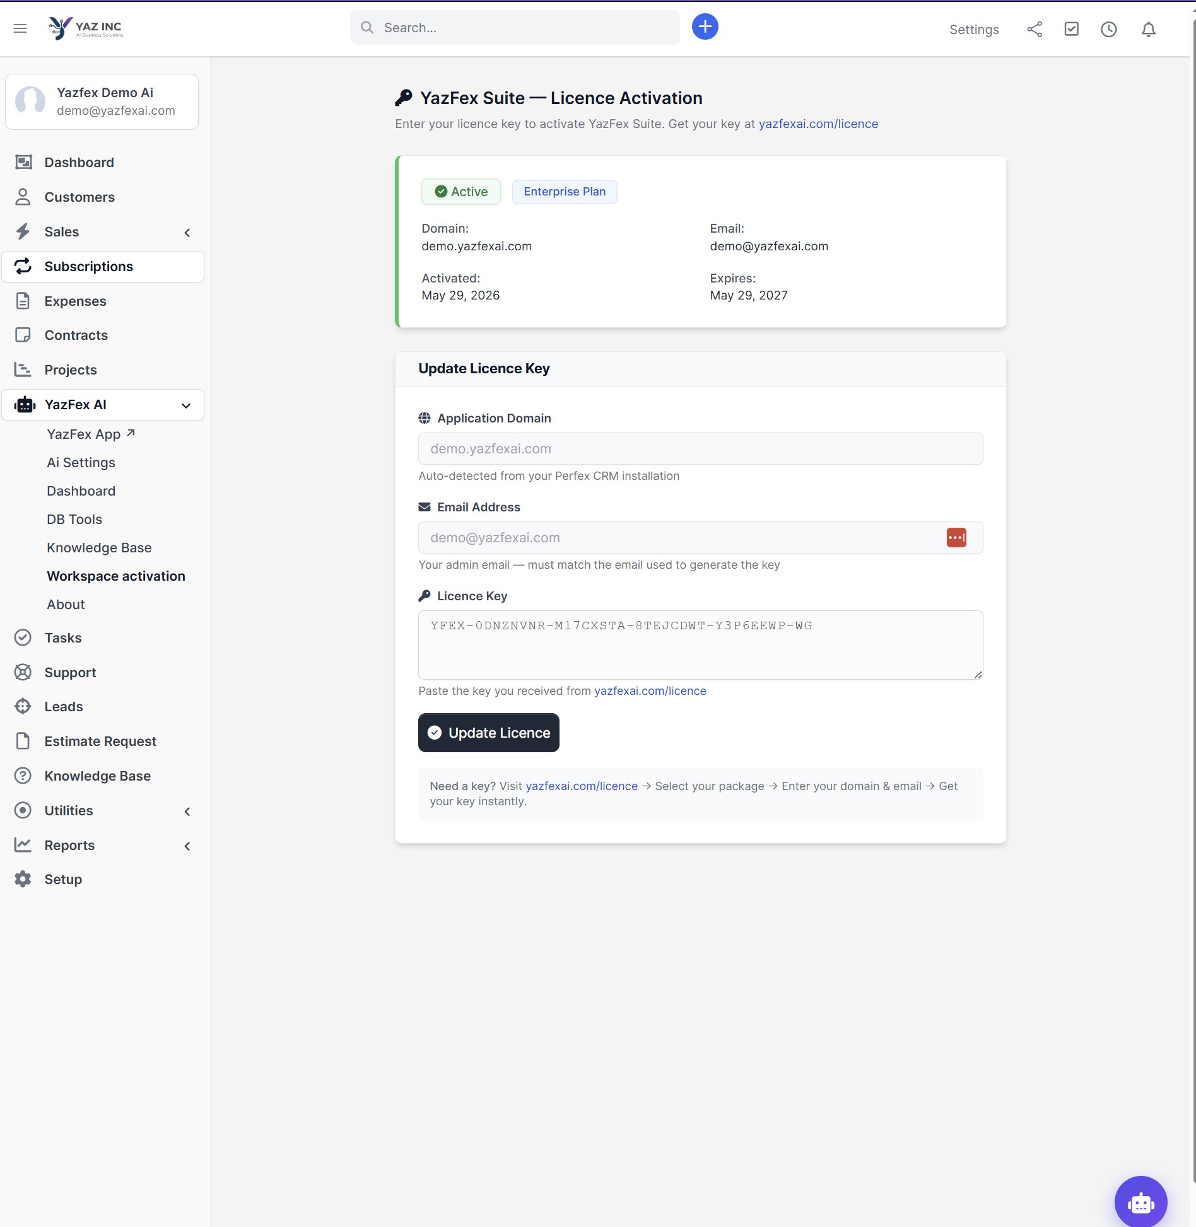This screenshot has width=1196, height=1227.
Task: Open DB Tools submenu item
Action: coord(74,520)
